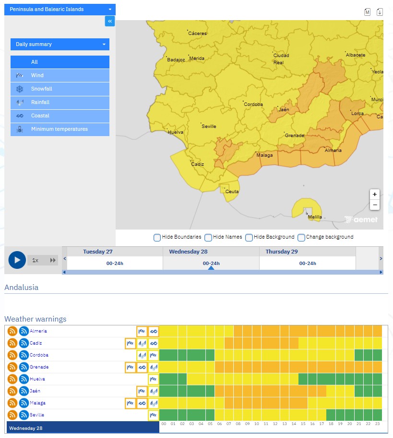Advance timeline with right arrow
The width and height of the screenshot is (393, 438).
tap(381, 259)
